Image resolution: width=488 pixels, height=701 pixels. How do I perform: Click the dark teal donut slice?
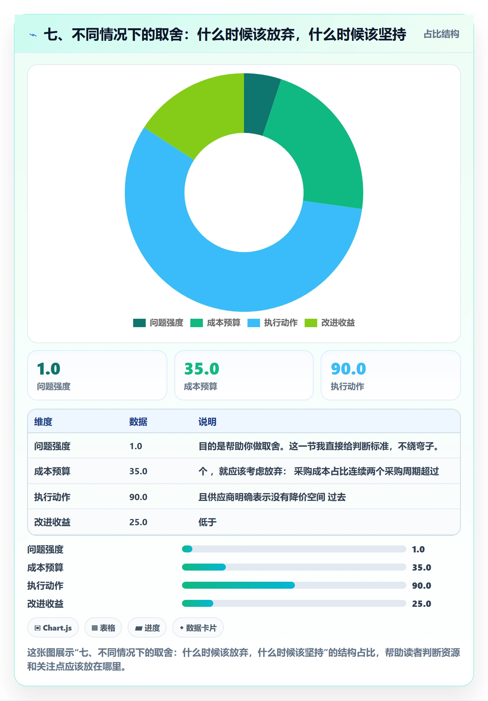[259, 104]
